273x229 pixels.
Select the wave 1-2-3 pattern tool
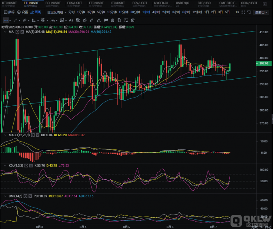click(x=52, y=20)
